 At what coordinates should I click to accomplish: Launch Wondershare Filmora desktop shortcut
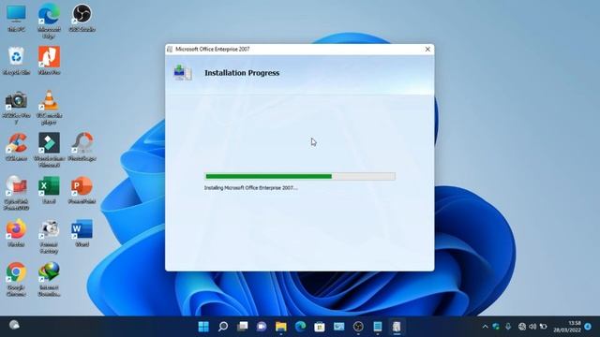click(49, 150)
